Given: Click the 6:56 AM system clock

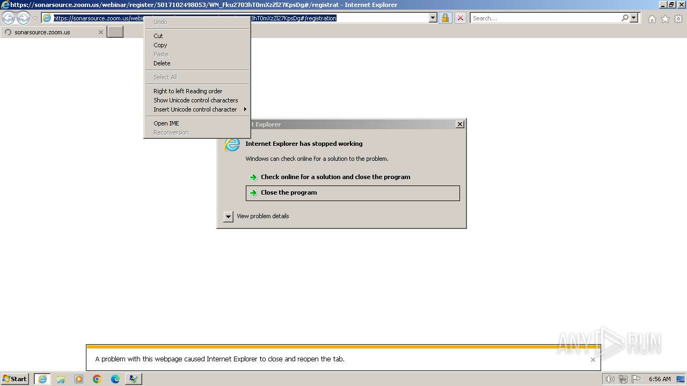Looking at the screenshot, I should pos(660,379).
